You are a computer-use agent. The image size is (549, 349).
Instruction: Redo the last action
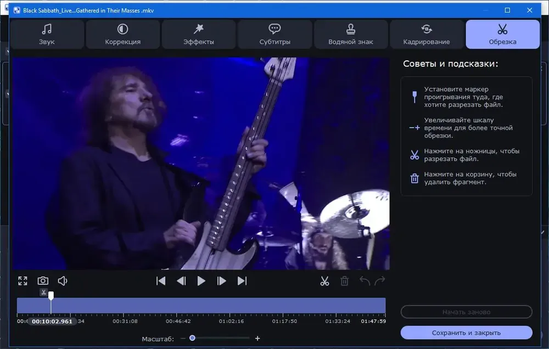[x=380, y=281]
